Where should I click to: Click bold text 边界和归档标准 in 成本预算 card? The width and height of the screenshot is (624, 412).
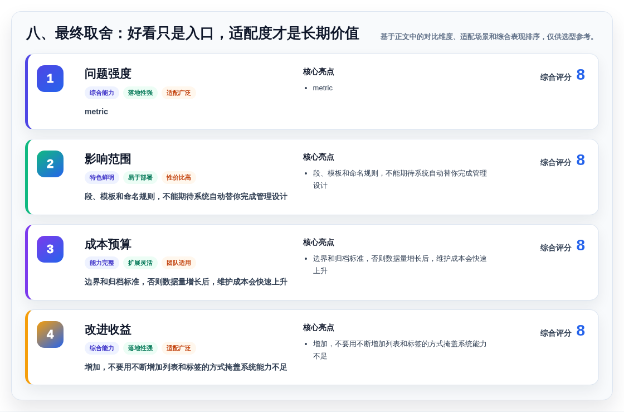pyautogui.click(x=186, y=282)
